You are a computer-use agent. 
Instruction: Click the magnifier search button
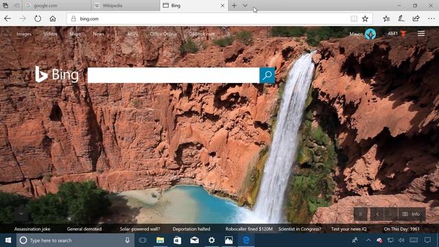pyautogui.click(x=268, y=75)
